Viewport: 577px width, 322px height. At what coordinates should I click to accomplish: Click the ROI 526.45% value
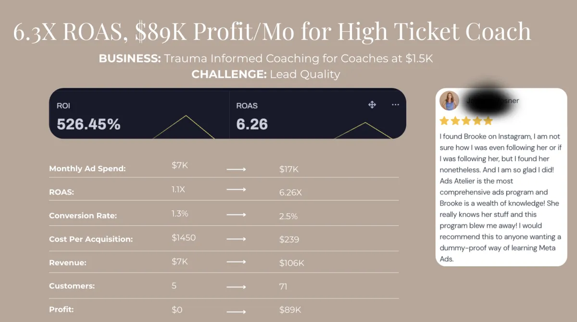(x=88, y=124)
